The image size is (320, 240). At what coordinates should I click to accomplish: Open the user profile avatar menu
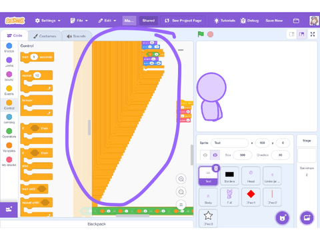click(x=314, y=21)
